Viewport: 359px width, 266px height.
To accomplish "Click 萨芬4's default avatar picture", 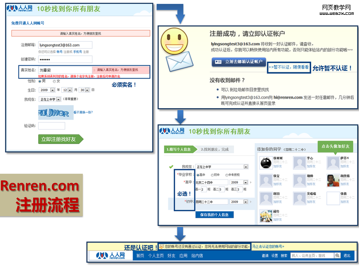I will (334, 162).
